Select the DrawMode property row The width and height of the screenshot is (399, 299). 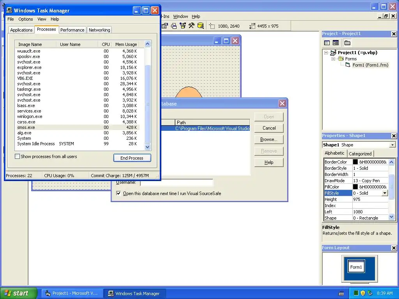pyautogui.click(x=356, y=181)
